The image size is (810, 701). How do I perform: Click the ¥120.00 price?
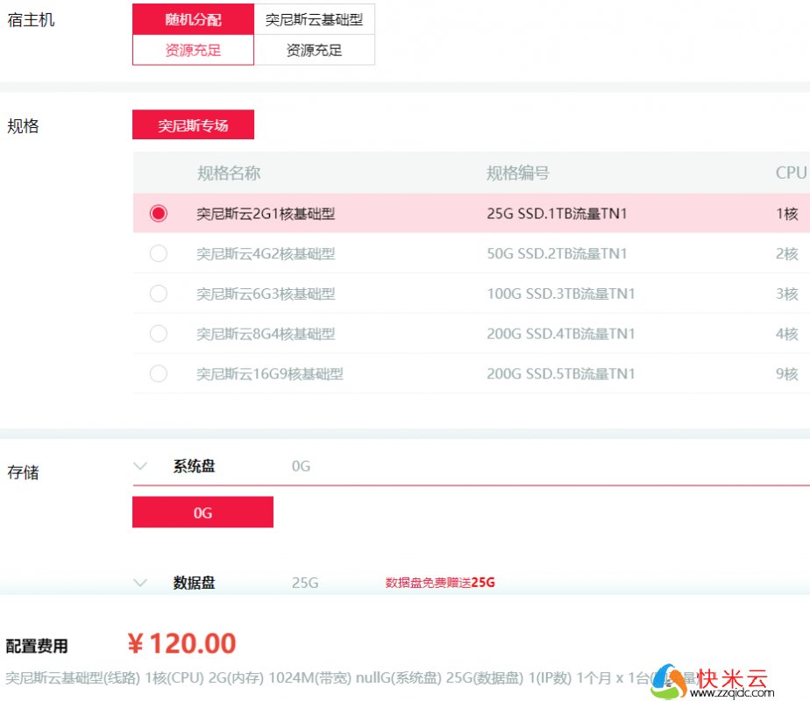point(181,644)
